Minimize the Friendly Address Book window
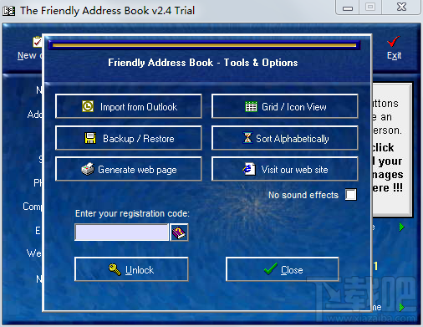Screen dimensions: 423x327 348,8
